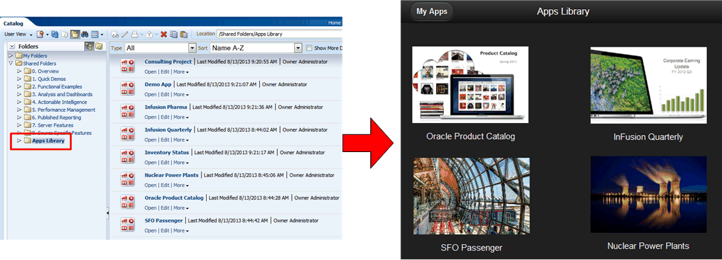Open More menu under Consulting Project
The width and height of the screenshot is (722, 260).
(181, 72)
